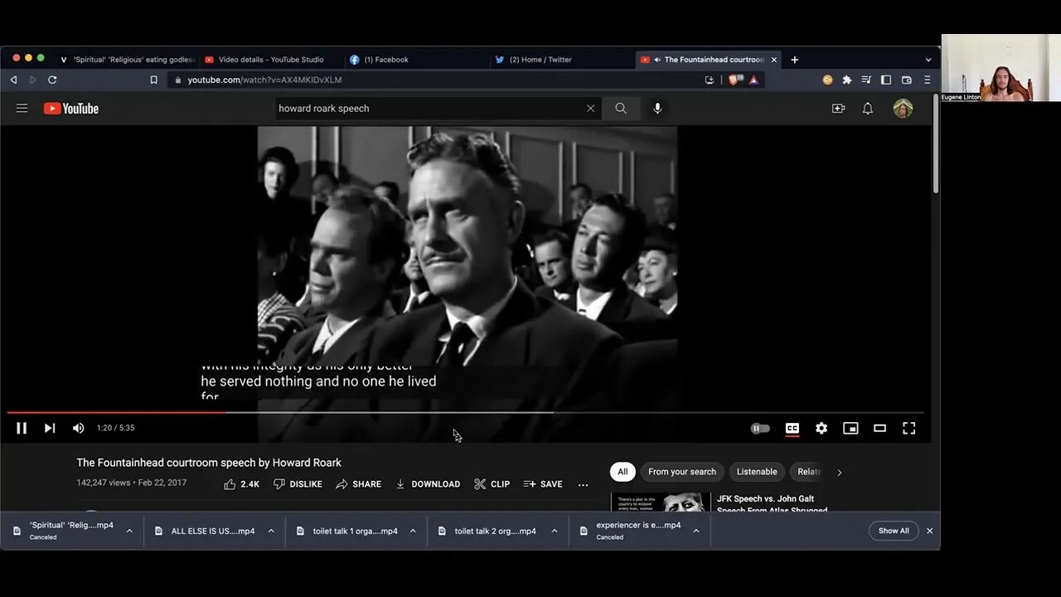Viewport: 1061px width, 597px height.
Task: Open the YouTube guide hamburger menu
Action: [x=22, y=108]
